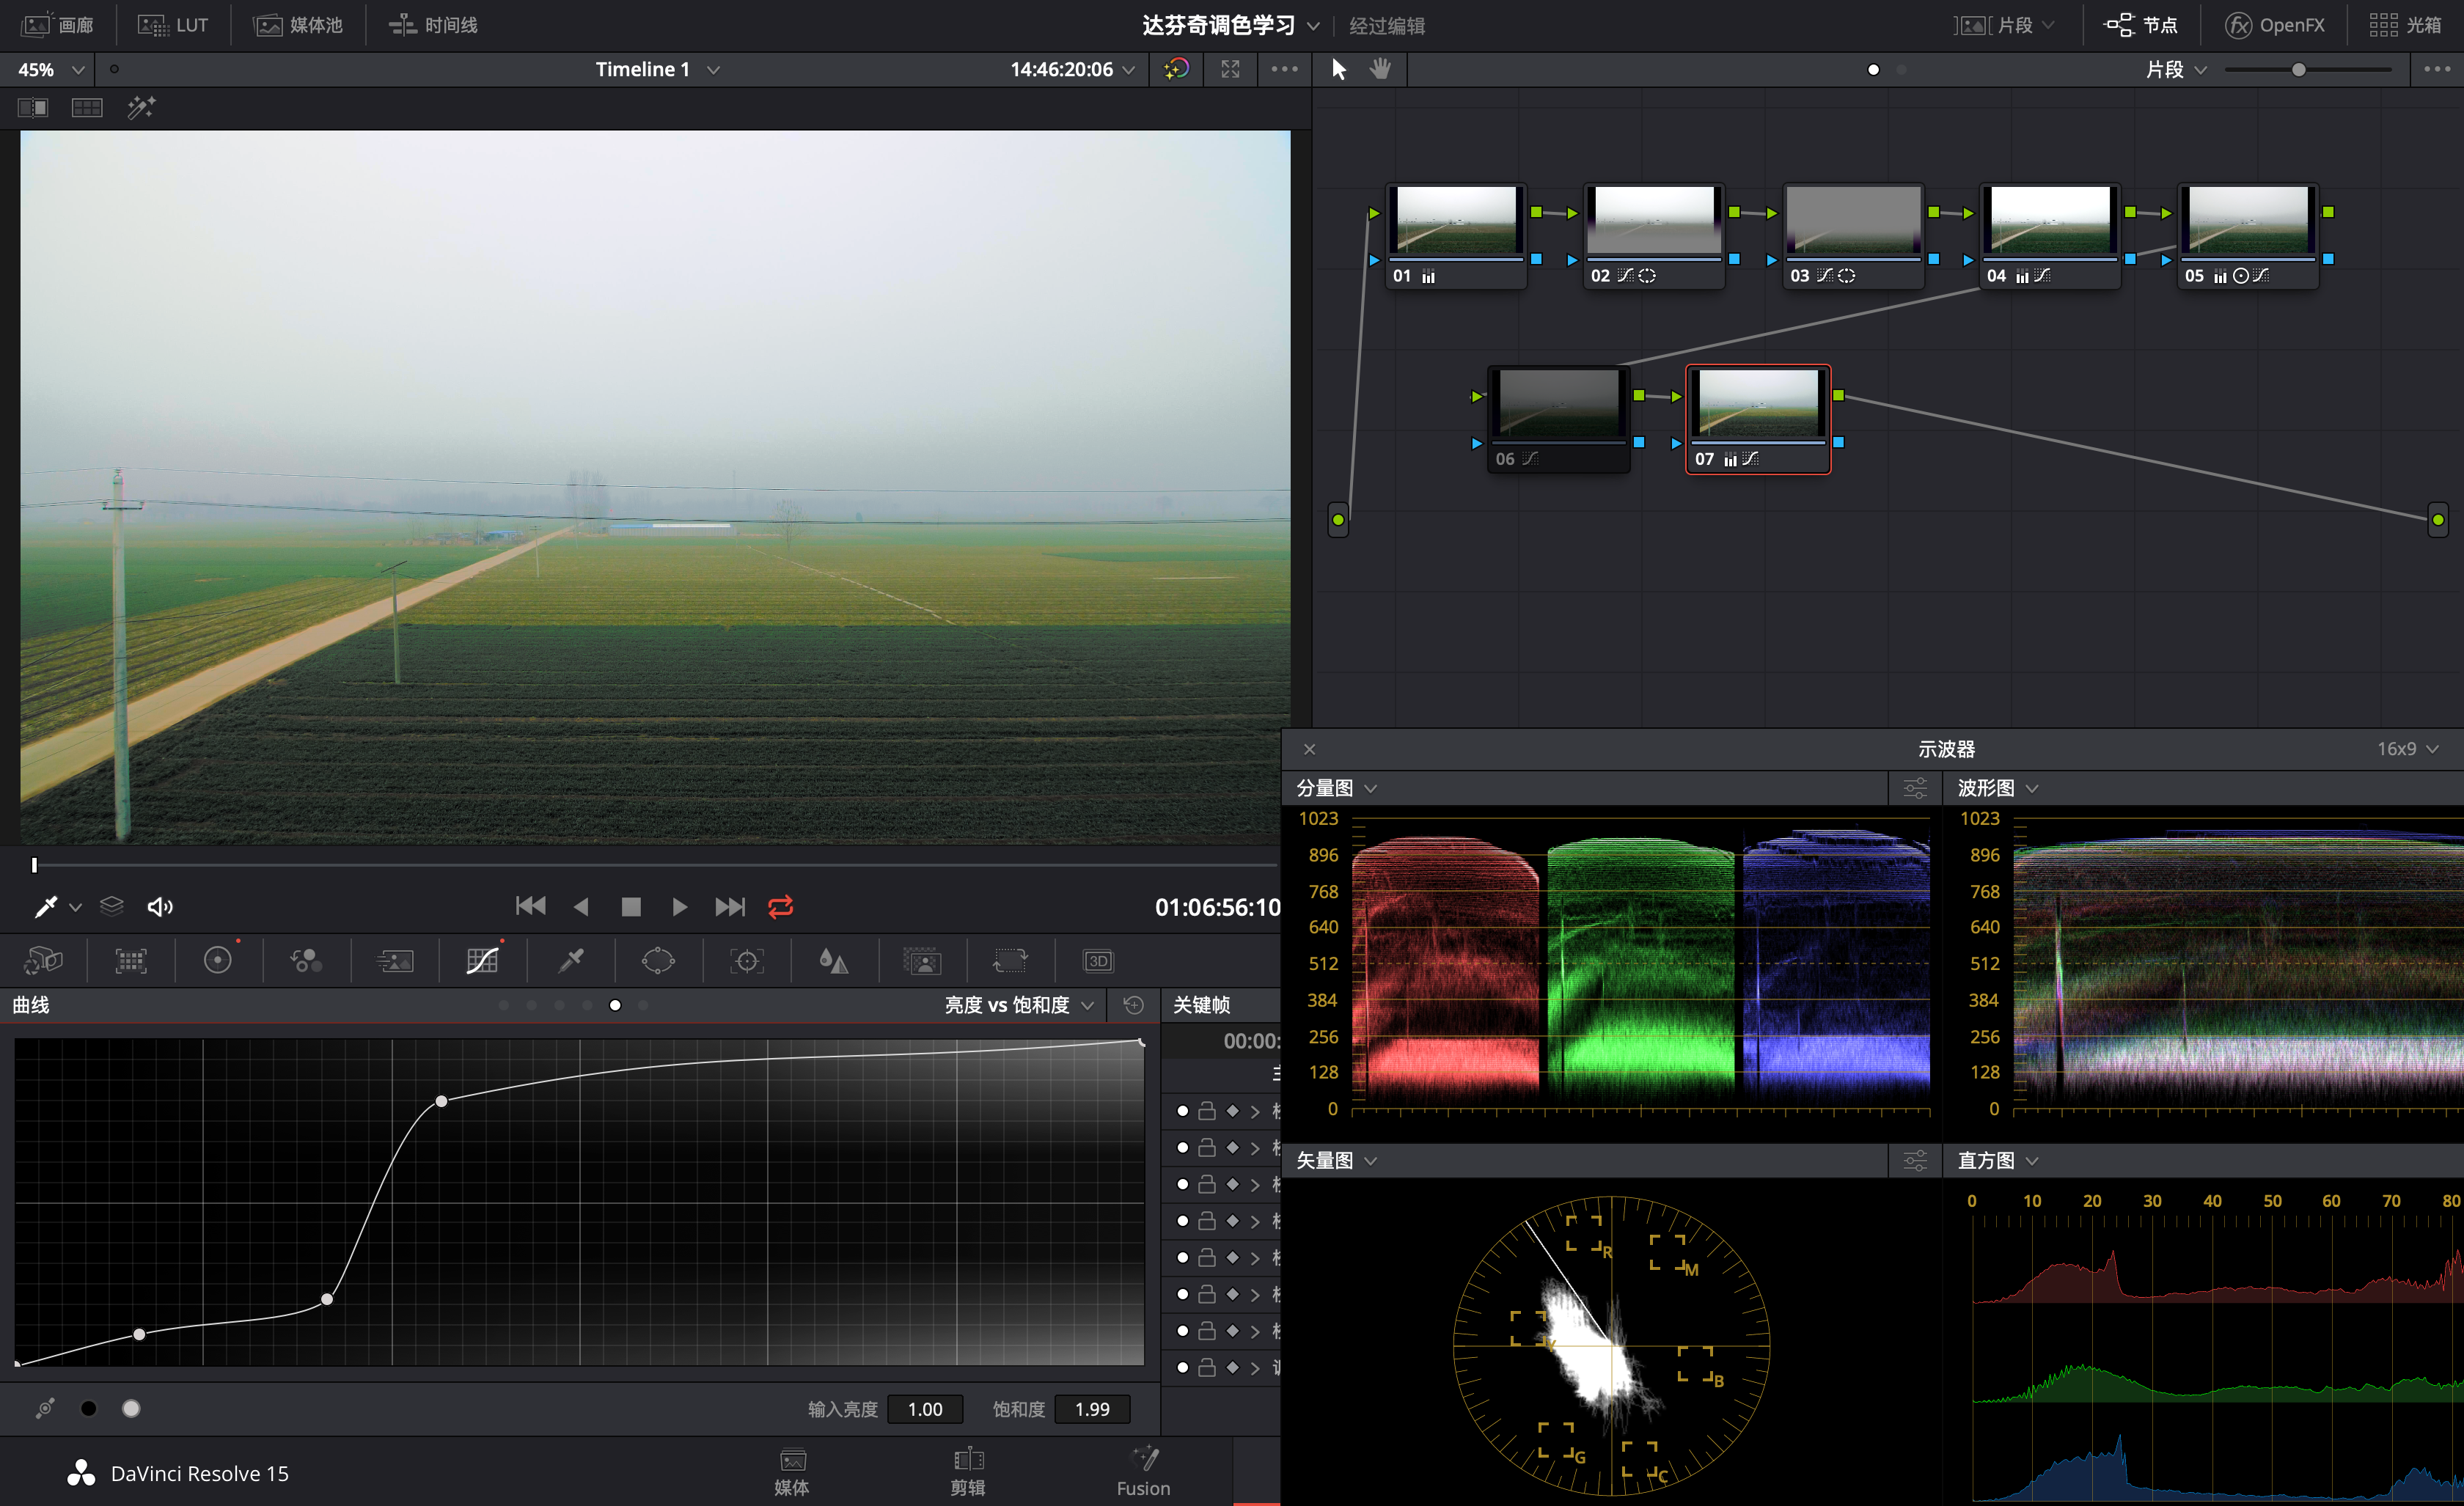
Task: Mute audio with the speaker icon
Action: point(160,906)
